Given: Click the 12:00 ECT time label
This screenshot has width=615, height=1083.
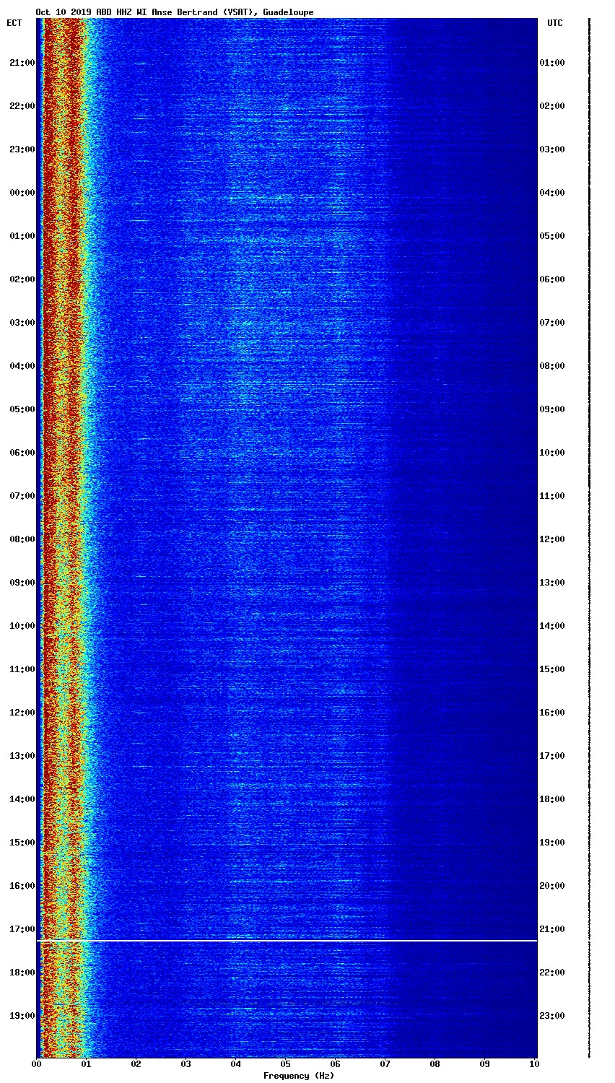Looking at the screenshot, I should 22,713.
